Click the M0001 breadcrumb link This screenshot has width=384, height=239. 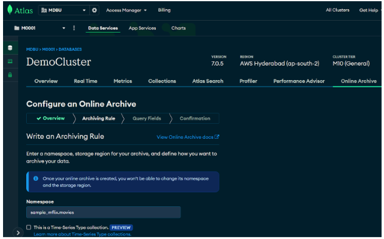point(49,49)
